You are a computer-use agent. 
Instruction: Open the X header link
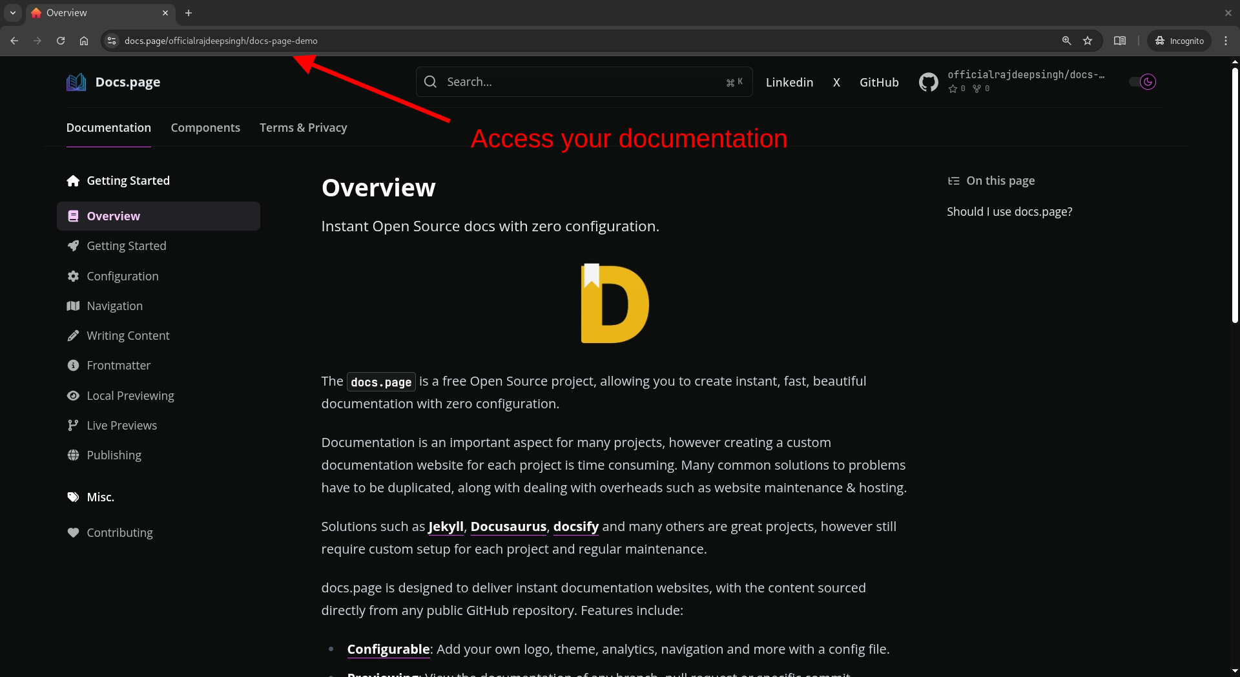[836, 82]
